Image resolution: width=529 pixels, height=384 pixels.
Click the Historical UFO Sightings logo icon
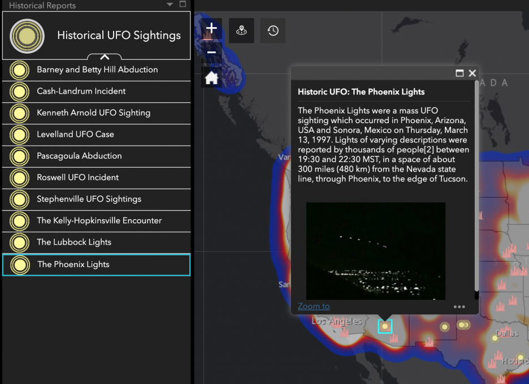pyautogui.click(x=27, y=36)
